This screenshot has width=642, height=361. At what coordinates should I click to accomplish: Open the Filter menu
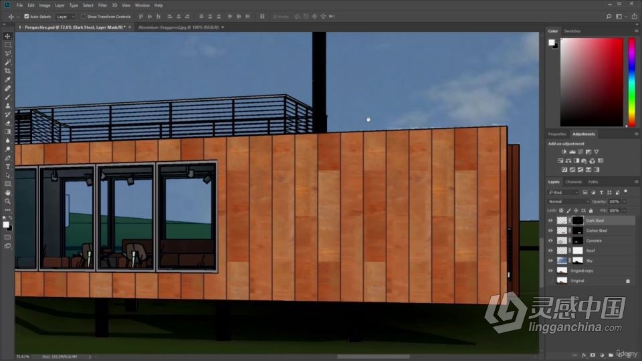click(x=102, y=5)
